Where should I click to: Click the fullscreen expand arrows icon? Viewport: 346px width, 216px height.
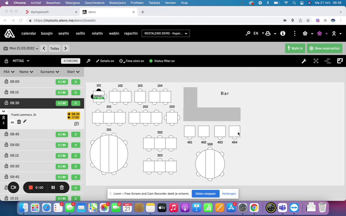[316, 61]
